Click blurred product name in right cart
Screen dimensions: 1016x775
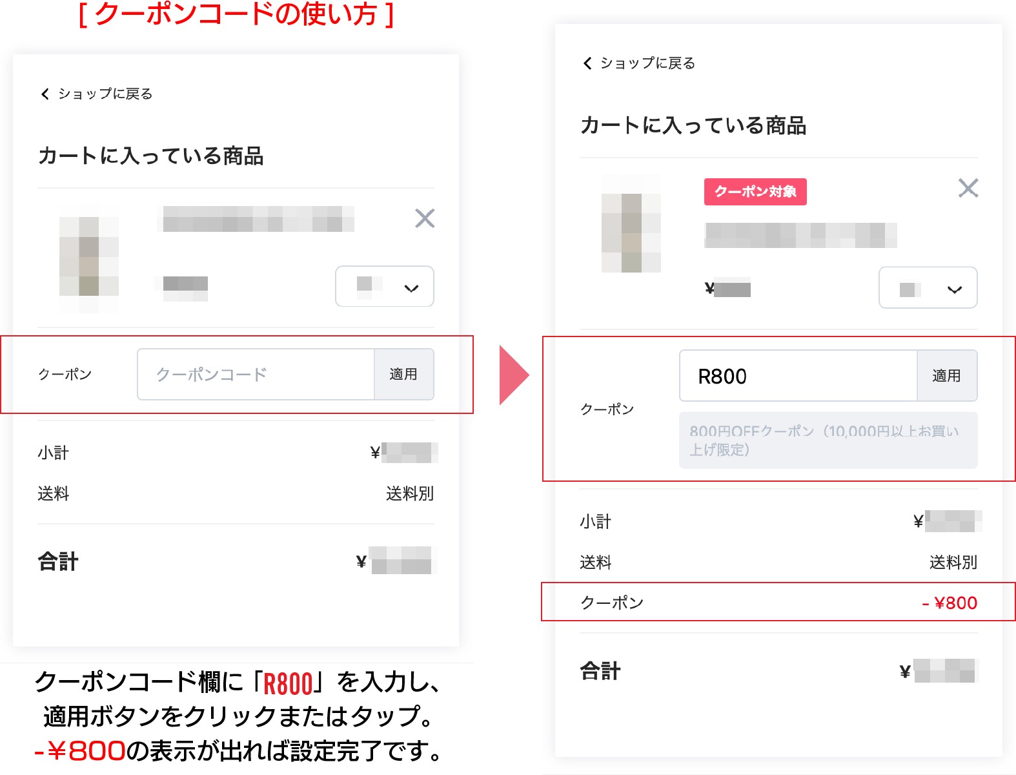pos(800,235)
